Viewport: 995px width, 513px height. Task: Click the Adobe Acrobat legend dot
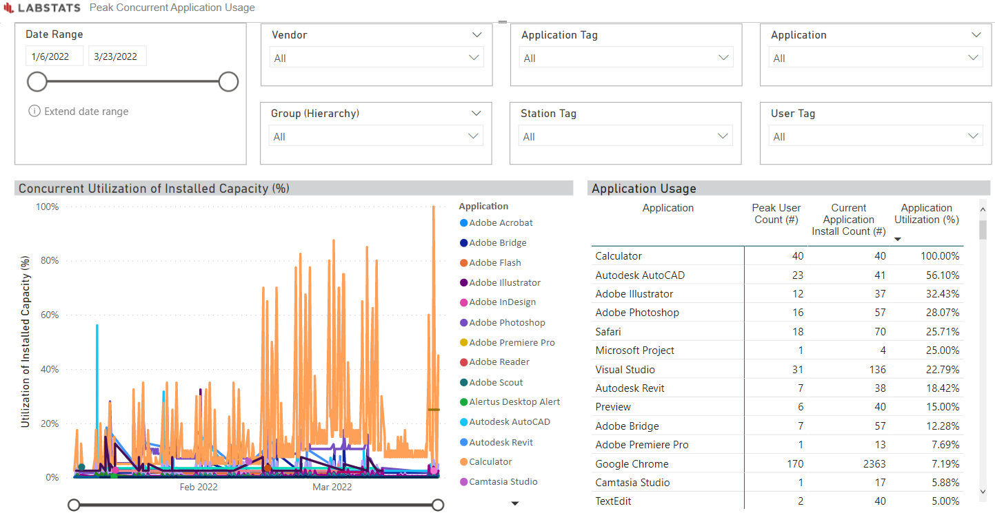[x=463, y=223]
